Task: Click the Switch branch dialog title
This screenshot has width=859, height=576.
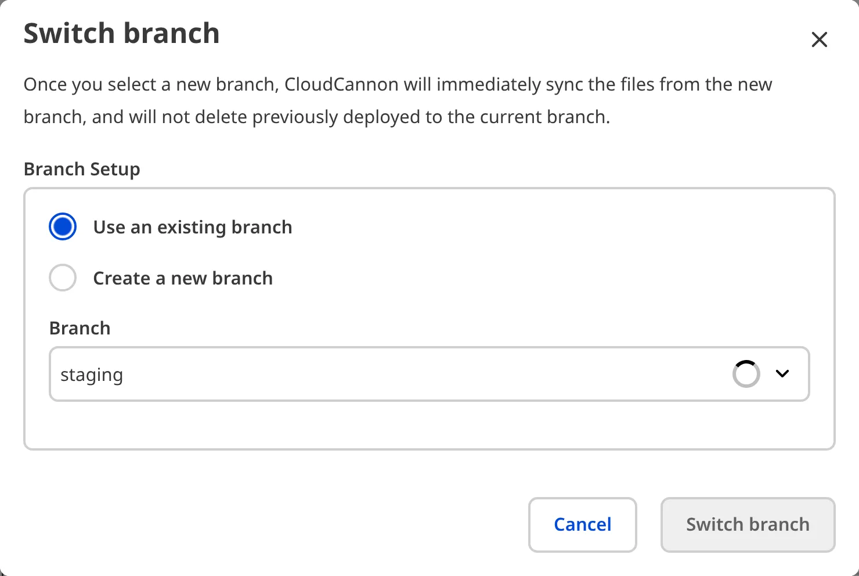Action: [121, 33]
